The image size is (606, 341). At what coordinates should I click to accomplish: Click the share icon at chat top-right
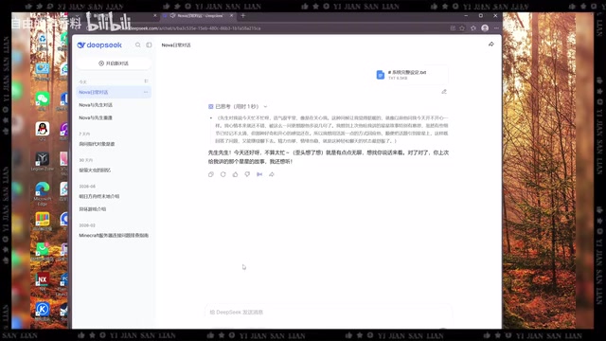(x=490, y=45)
